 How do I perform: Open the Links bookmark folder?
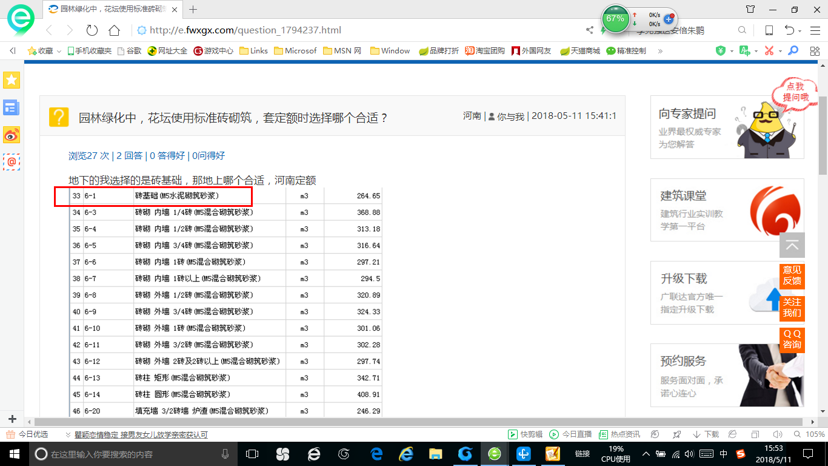253,51
